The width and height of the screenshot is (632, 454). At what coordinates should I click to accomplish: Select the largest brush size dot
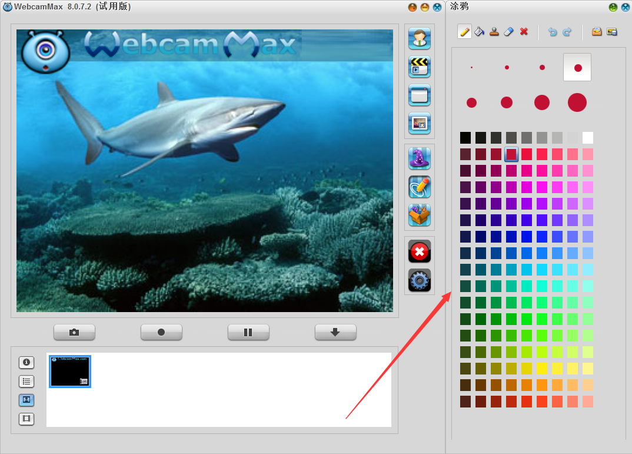(x=577, y=102)
